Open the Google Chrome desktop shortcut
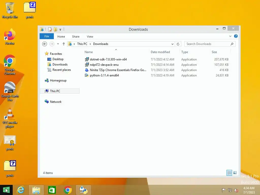The image size is (260, 195). pyautogui.click(x=10, y=65)
